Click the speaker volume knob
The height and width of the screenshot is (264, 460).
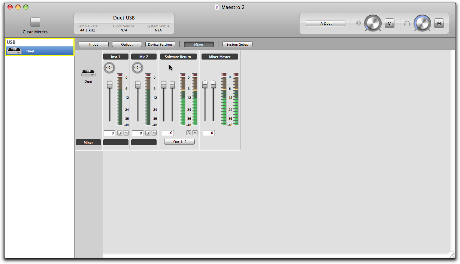point(373,23)
